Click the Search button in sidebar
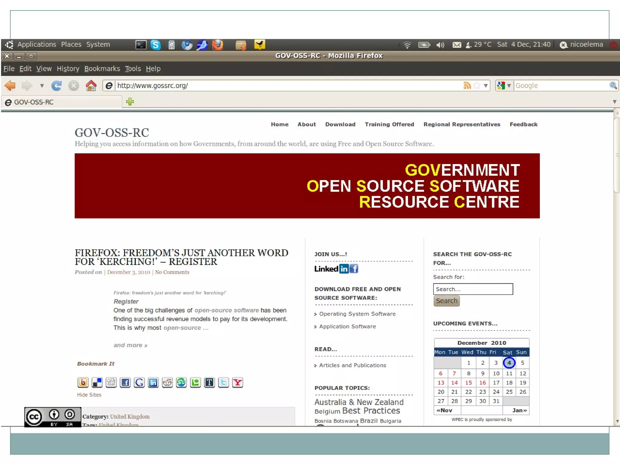 [447, 301]
